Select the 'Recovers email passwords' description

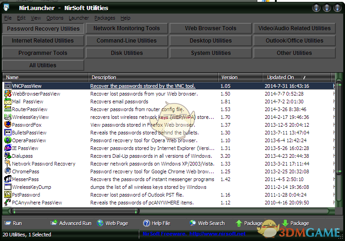click(x=119, y=102)
